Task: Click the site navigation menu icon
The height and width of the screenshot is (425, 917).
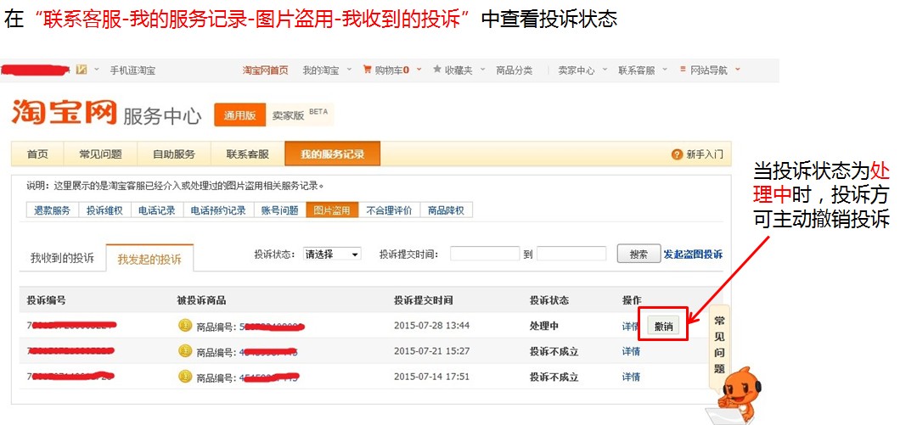Action: [682, 70]
